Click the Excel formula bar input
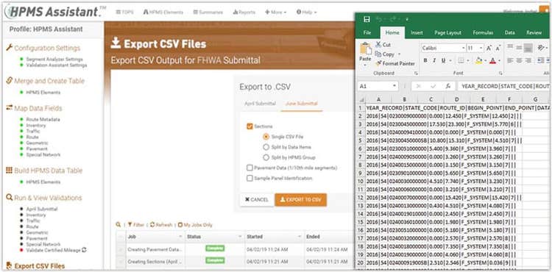552x272 pixels. (503, 86)
